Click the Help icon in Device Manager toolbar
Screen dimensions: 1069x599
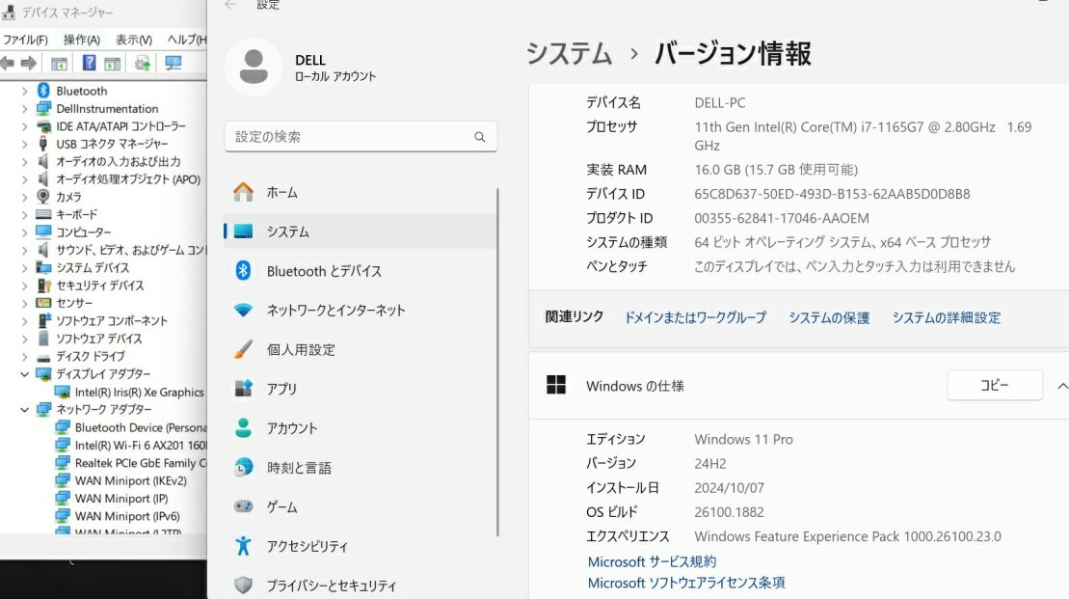pos(89,64)
